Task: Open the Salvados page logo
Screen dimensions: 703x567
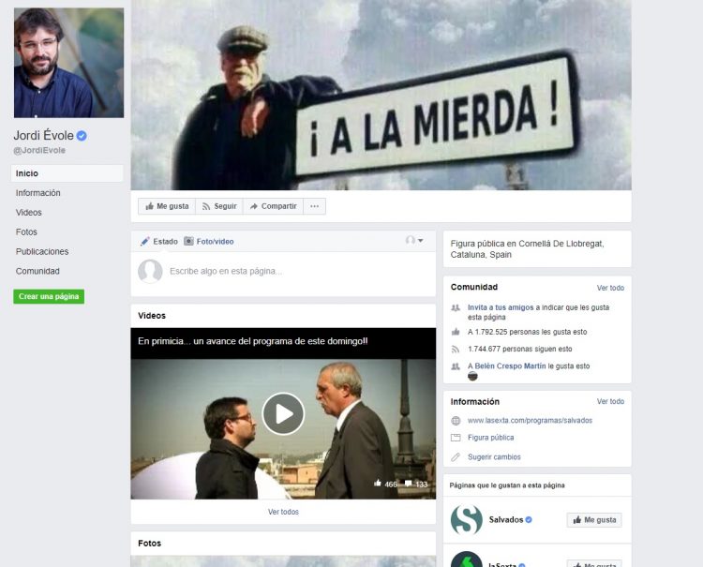Action: click(x=466, y=520)
